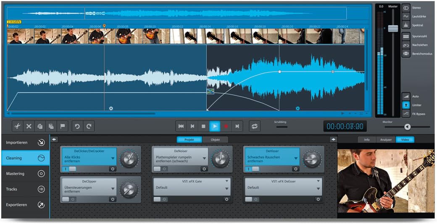Screen dimensions: 437x224
Task: Open the Info tab
Action: click(367, 139)
